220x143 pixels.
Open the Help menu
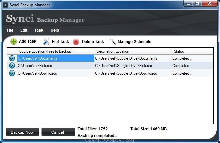pos(55,30)
